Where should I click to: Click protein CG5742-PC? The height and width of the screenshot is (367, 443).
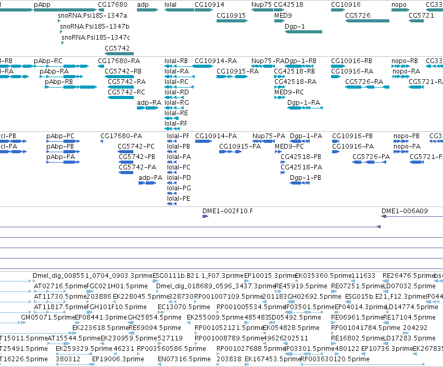coord(136,146)
